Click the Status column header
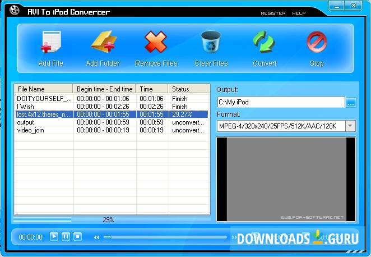This screenshot has width=371, height=257. coord(189,89)
